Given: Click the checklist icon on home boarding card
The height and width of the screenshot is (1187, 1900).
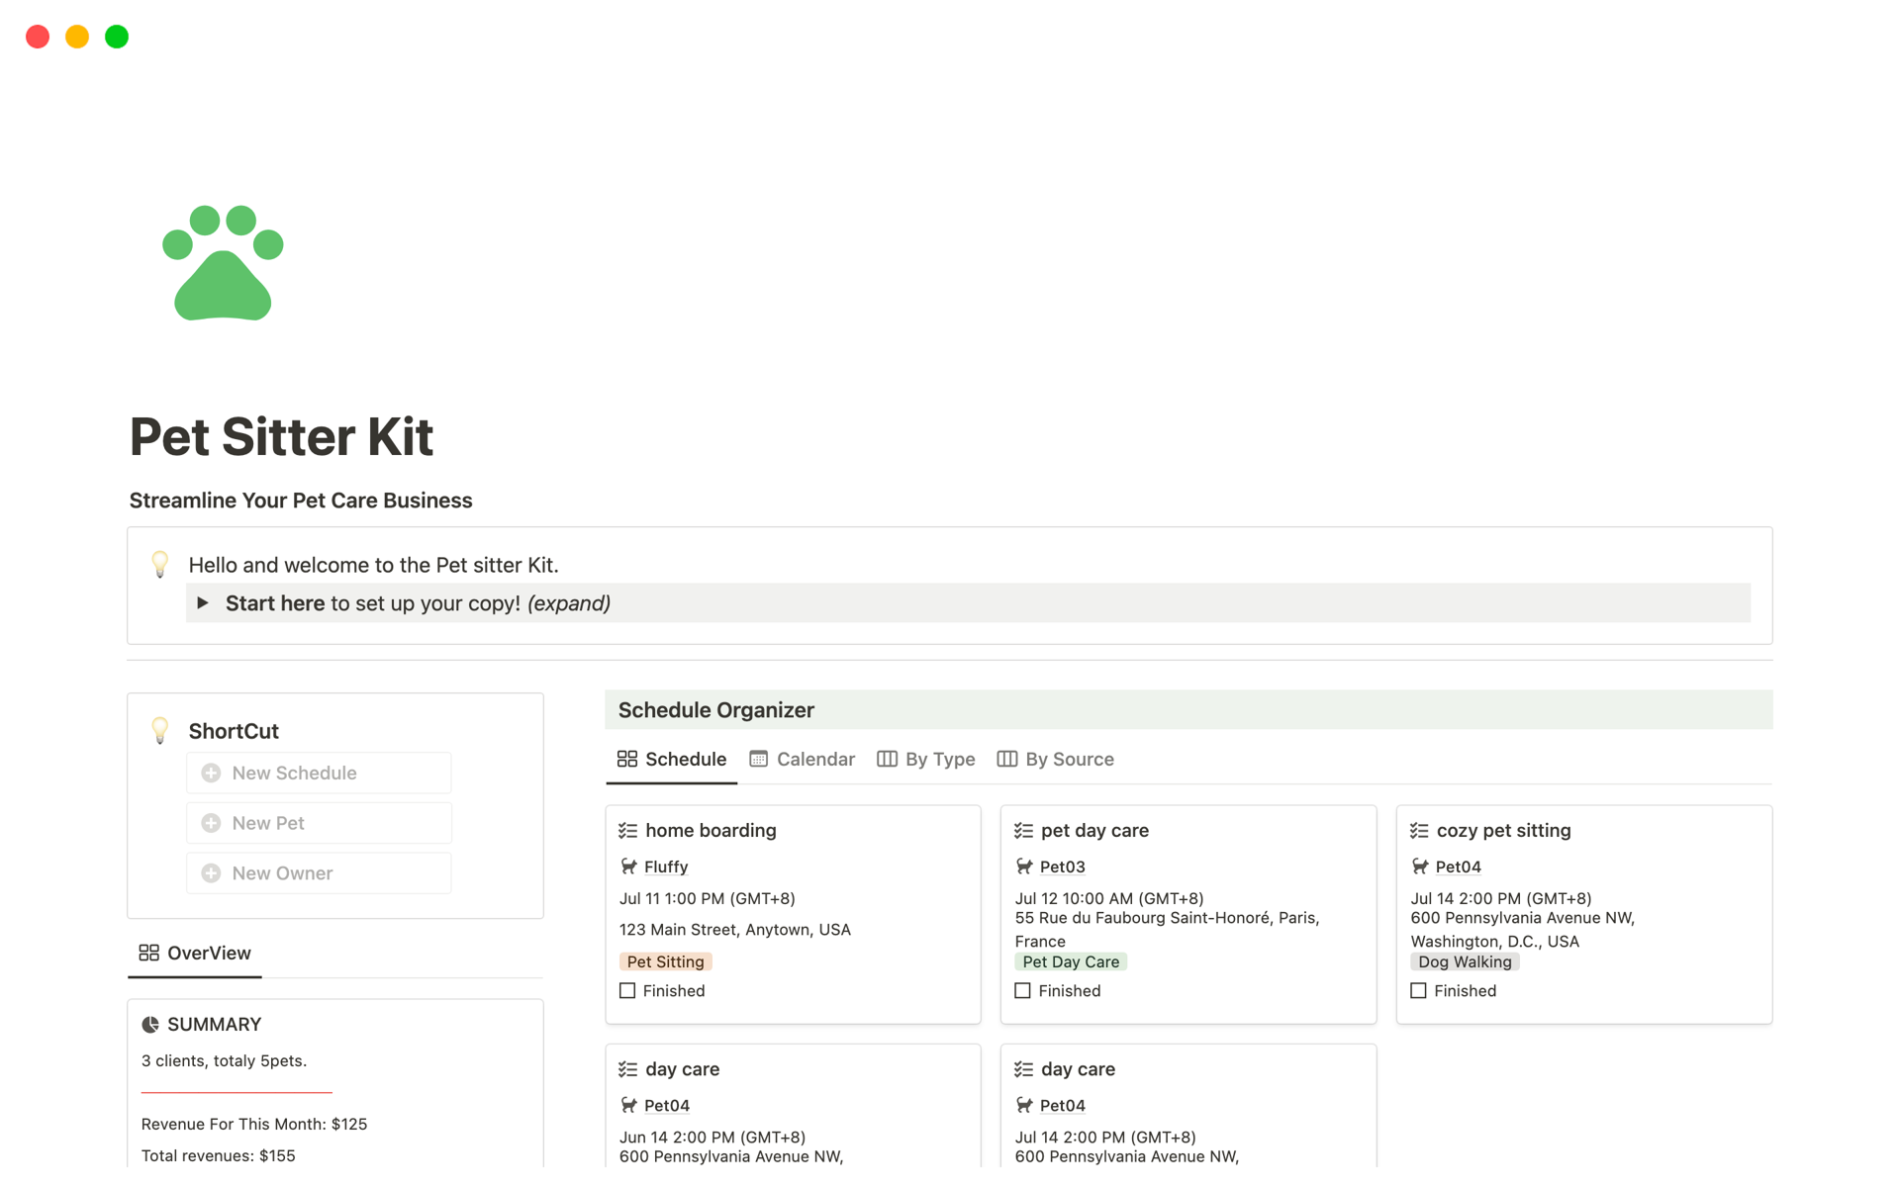Looking at the screenshot, I should [x=627, y=831].
